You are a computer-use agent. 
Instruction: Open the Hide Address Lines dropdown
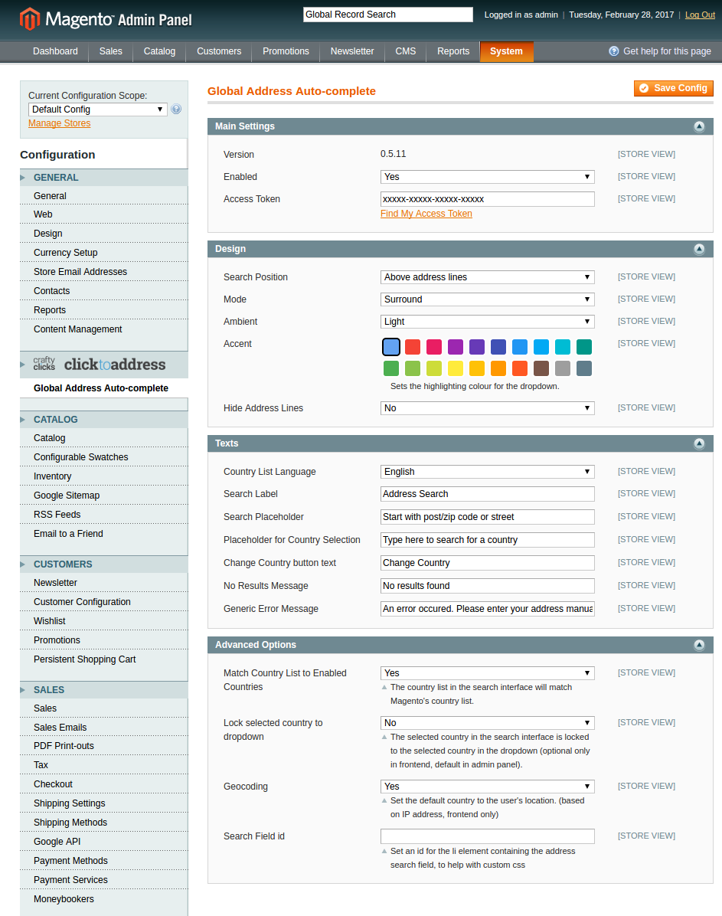pyautogui.click(x=487, y=408)
